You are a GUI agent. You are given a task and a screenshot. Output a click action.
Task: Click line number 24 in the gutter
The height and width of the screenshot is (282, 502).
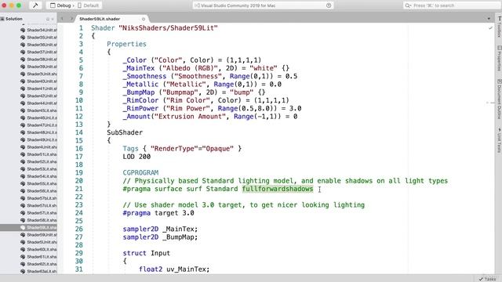point(78,213)
